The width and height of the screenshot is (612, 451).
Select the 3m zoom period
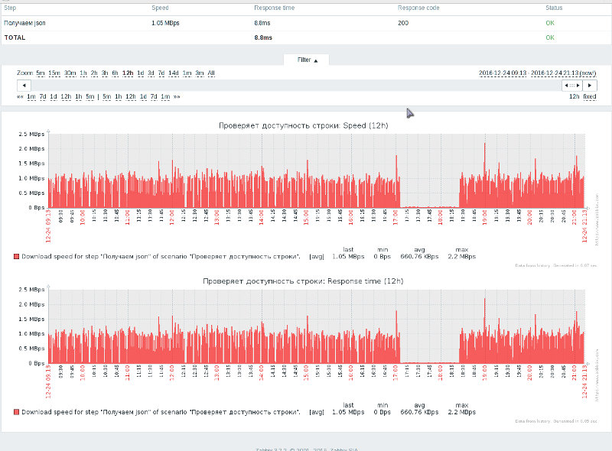(x=200, y=73)
